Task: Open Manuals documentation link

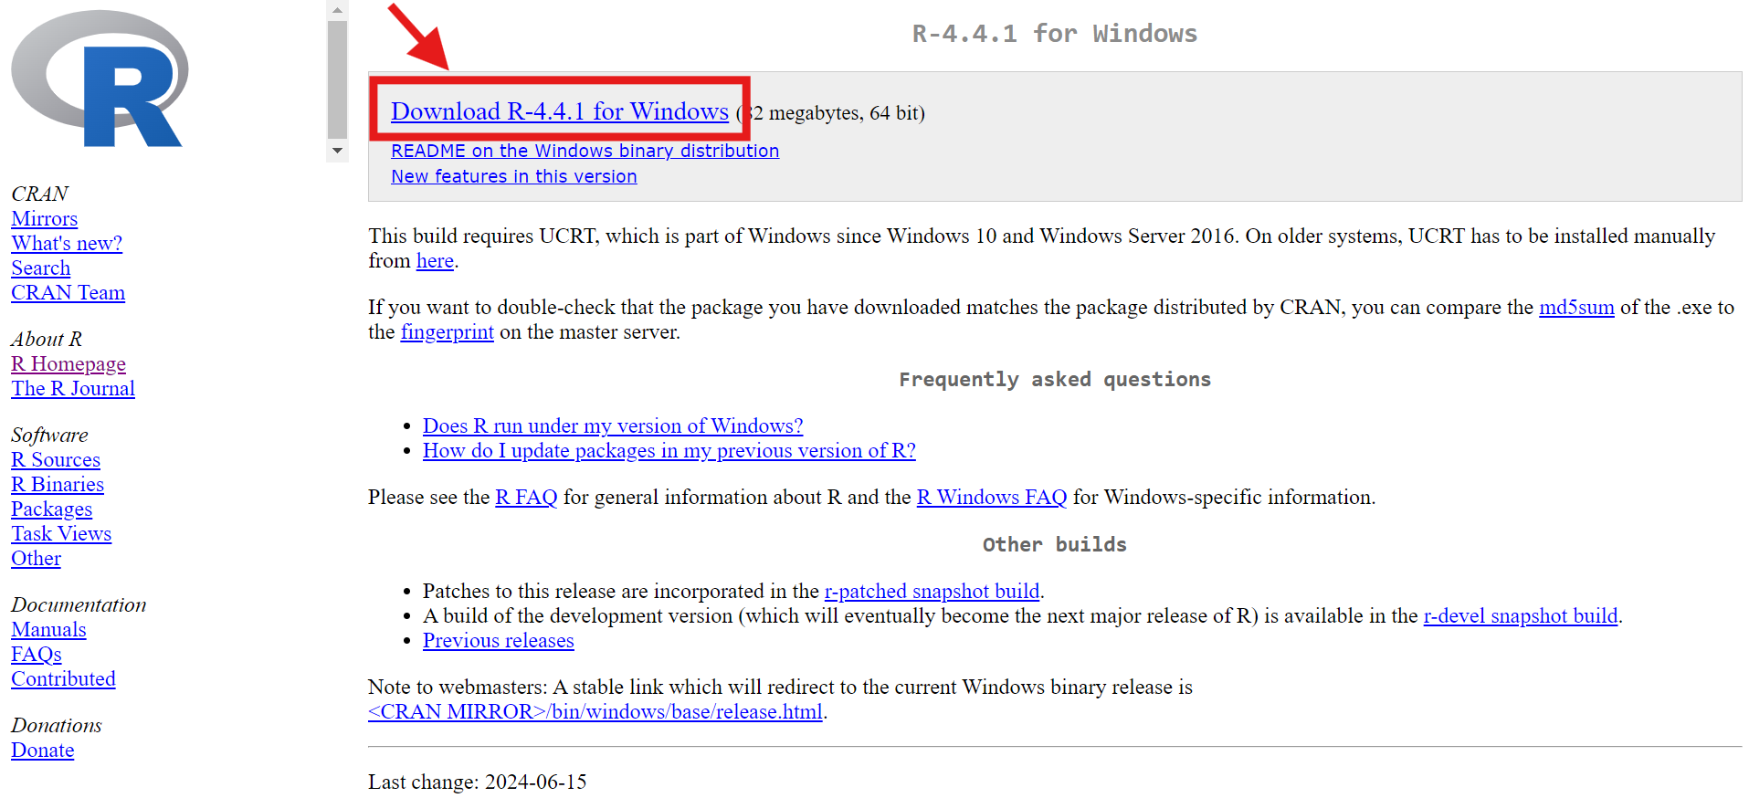Action: pyautogui.click(x=48, y=630)
